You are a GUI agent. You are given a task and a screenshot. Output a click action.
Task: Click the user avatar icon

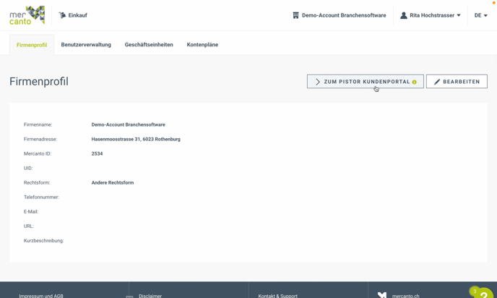point(404,15)
